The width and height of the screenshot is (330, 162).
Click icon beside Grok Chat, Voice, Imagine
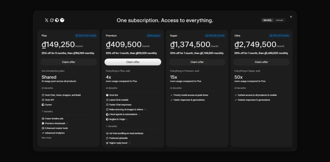point(43,95)
